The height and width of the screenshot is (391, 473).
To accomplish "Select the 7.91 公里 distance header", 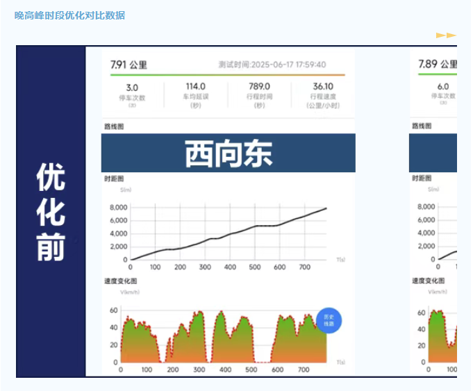I will pyautogui.click(x=129, y=65).
